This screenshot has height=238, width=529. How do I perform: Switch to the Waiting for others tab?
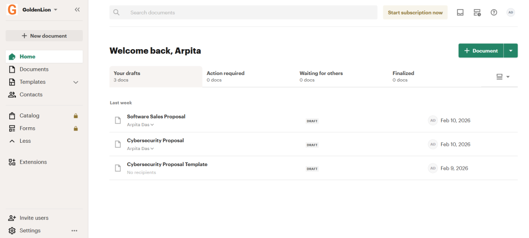click(x=342, y=77)
